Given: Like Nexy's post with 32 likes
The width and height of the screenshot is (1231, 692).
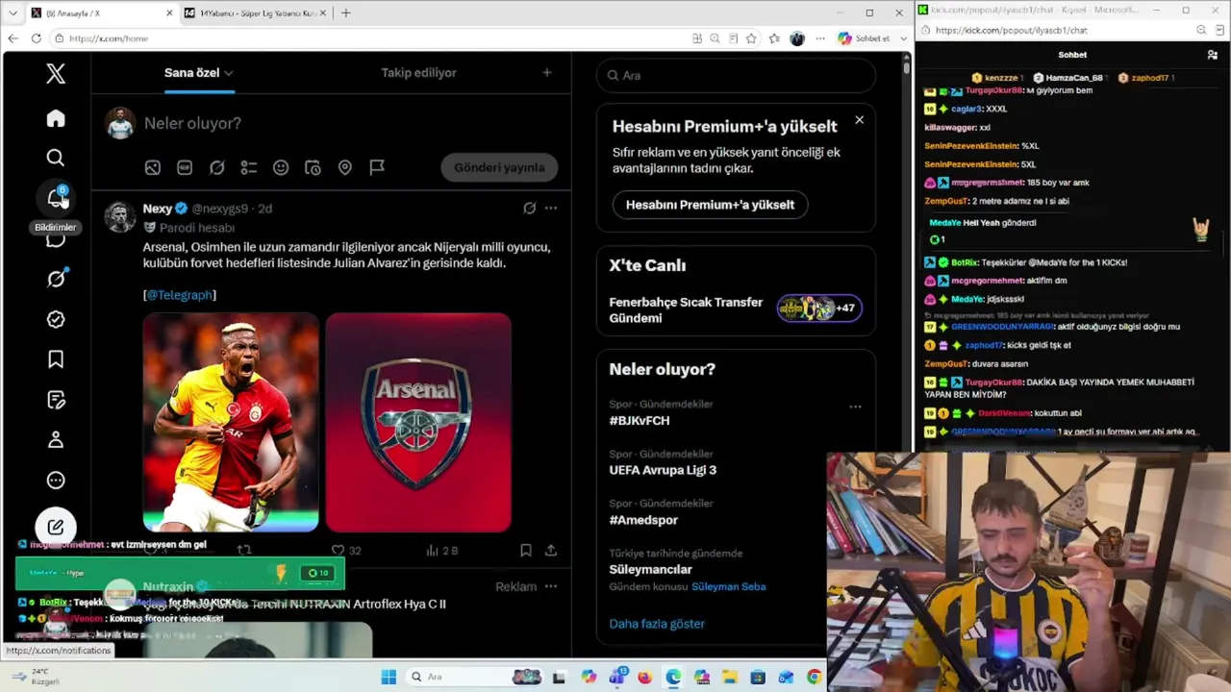Looking at the screenshot, I should (346, 551).
